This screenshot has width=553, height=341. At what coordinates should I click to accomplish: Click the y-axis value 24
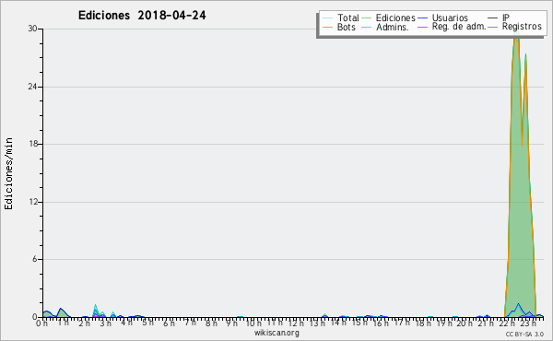pyautogui.click(x=33, y=87)
